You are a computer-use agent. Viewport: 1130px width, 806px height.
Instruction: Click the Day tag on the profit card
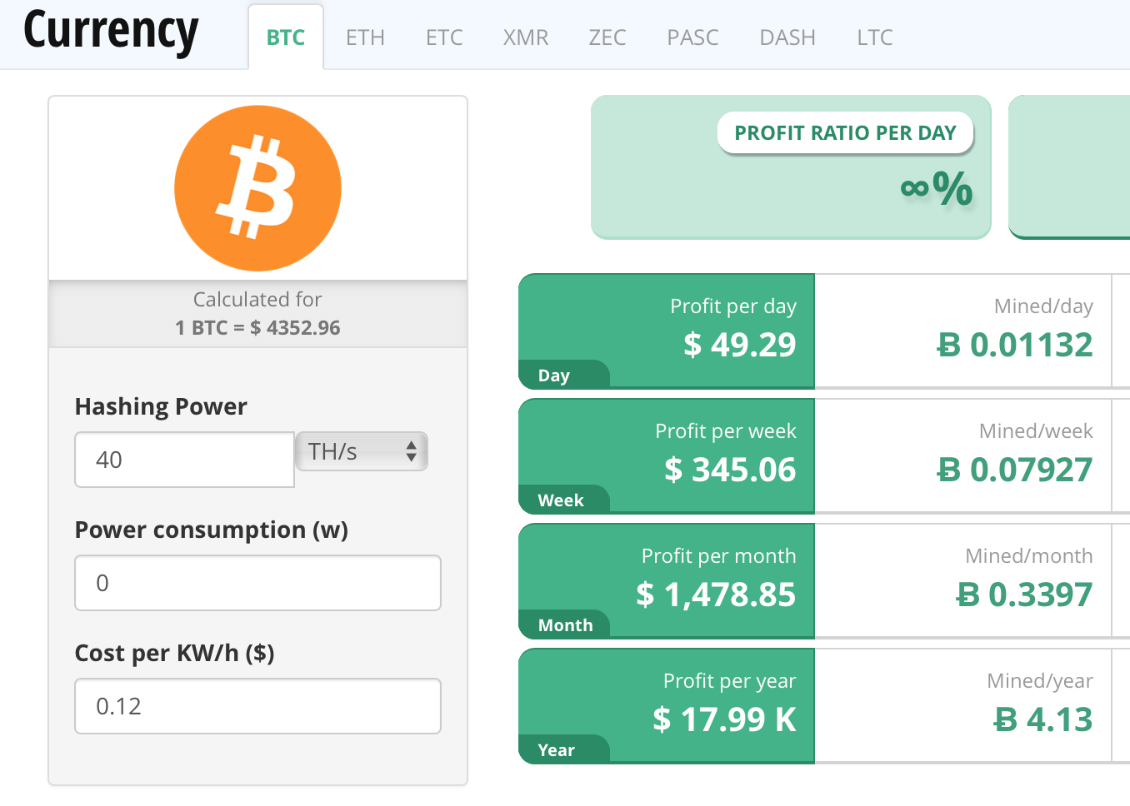553,375
